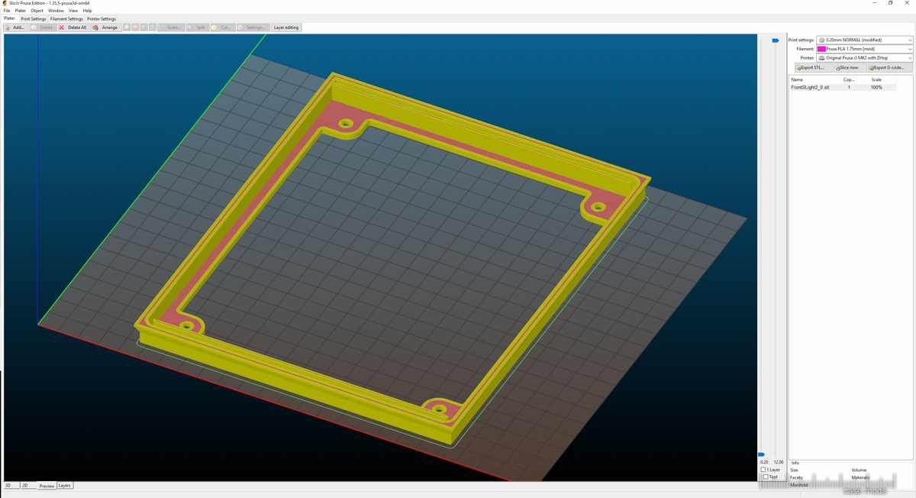This screenshot has width=916, height=498.
Task: Click the Copies column header
Action: (x=849, y=79)
